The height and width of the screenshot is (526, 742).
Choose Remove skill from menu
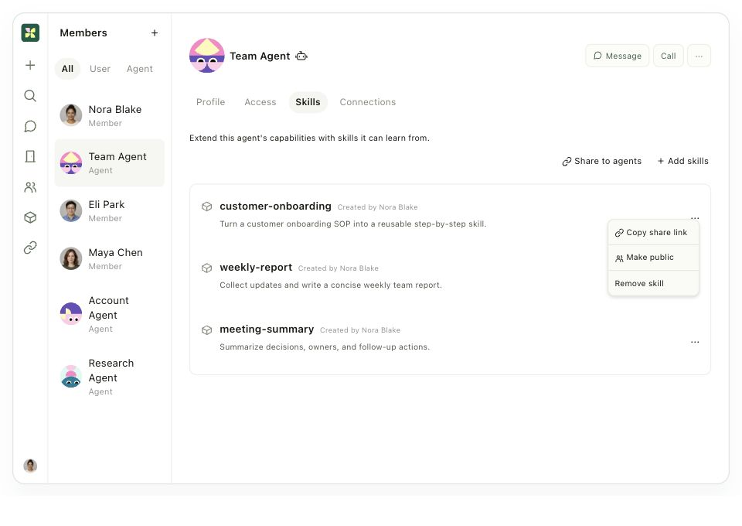click(653, 283)
